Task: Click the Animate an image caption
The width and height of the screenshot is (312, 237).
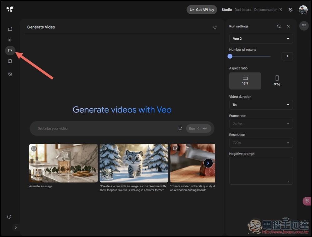Action: pyautogui.click(x=41, y=186)
